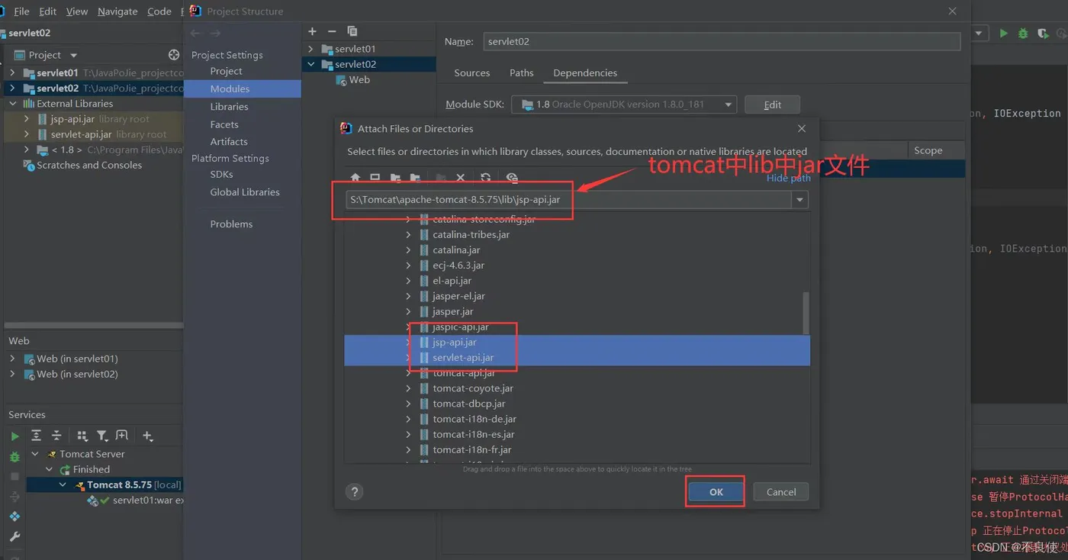Image resolution: width=1068 pixels, height=560 pixels.
Task: Click the main toolbar Debug bug icon
Action: pos(1023,34)
